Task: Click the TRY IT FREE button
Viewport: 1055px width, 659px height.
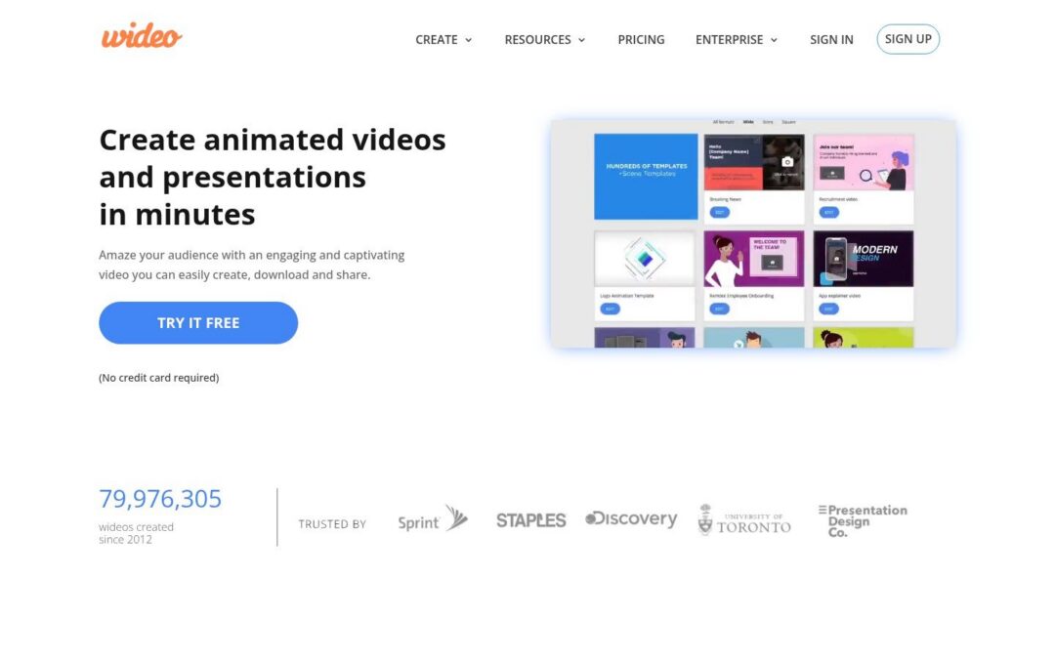Action: coord(197,322)
